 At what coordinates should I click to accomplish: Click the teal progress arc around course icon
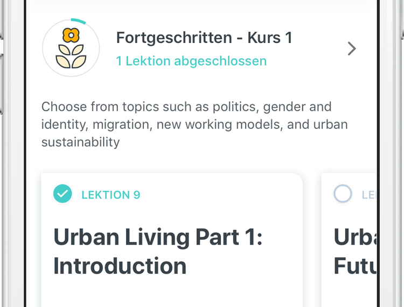[x=79, y=20]
